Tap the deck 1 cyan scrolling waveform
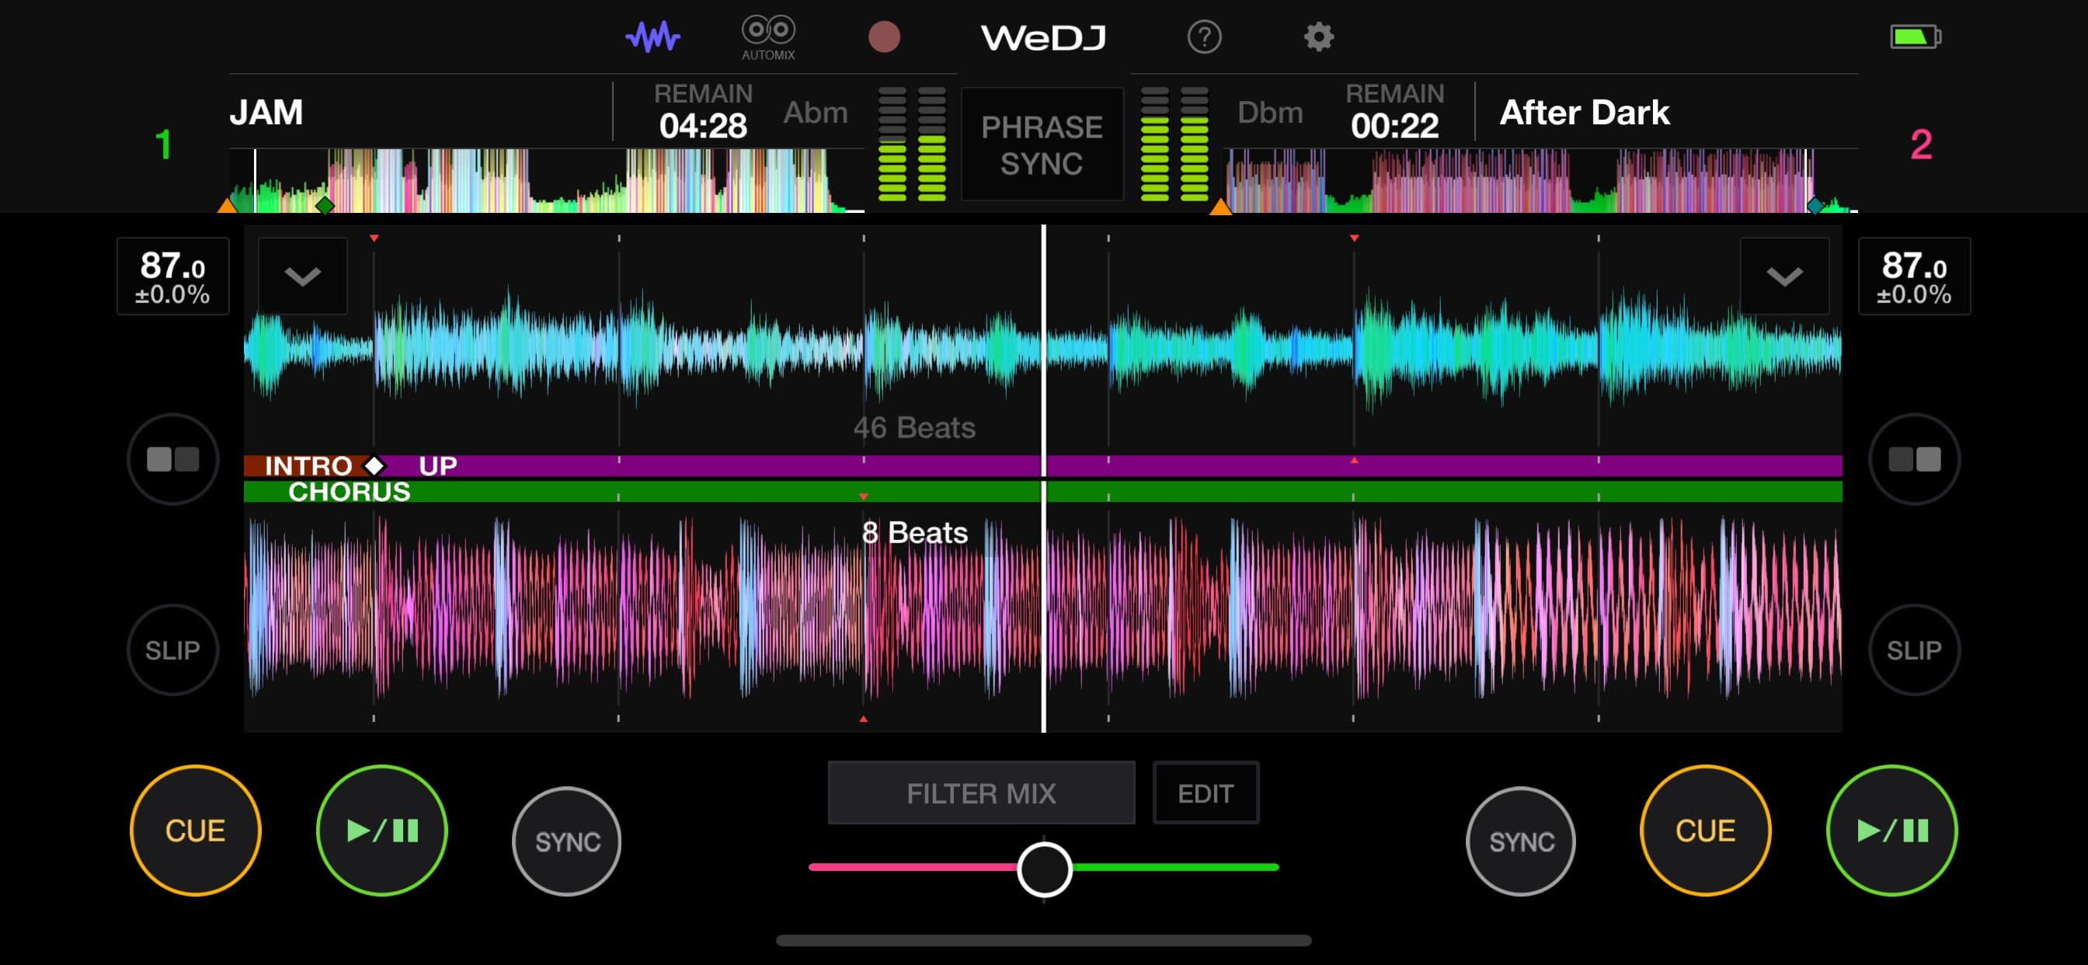Viewport: 2088px width, 965px height. (1042, 349)
